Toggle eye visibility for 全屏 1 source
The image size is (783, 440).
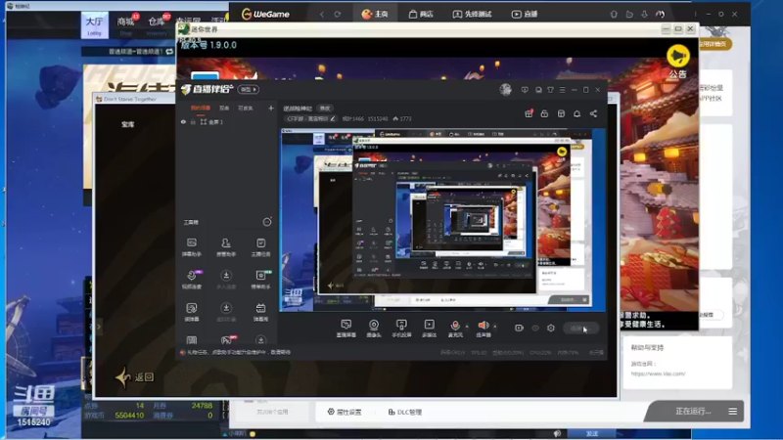pyautogui.click(x=183, y=122)
